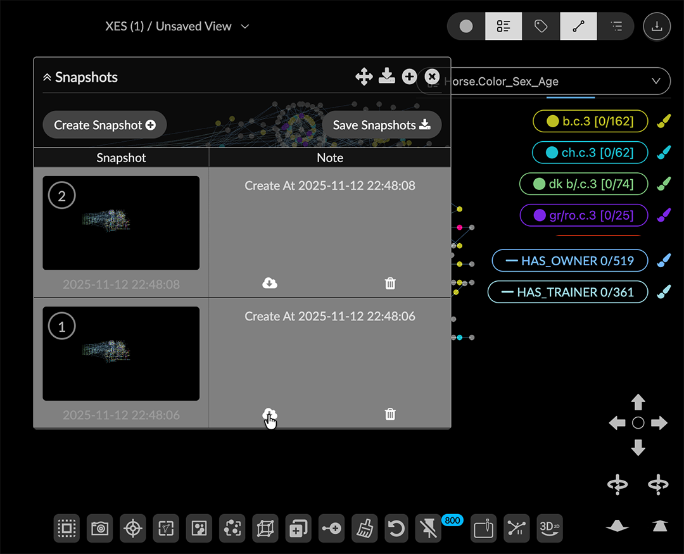
Task: Expand the XES (1) / Unsaved View menu
Action: click(245, 27)
